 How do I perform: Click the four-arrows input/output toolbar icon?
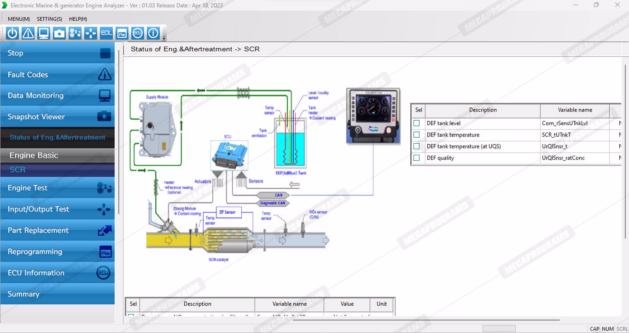click(91, 33)
